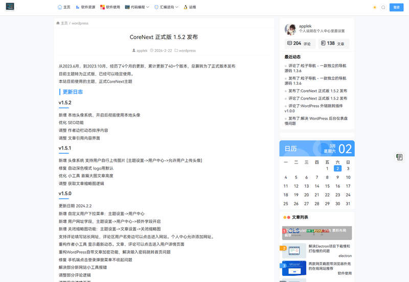
Task: Open the floating table-of-contents icon
Action: pyautogui.click(x=399, y=157)
